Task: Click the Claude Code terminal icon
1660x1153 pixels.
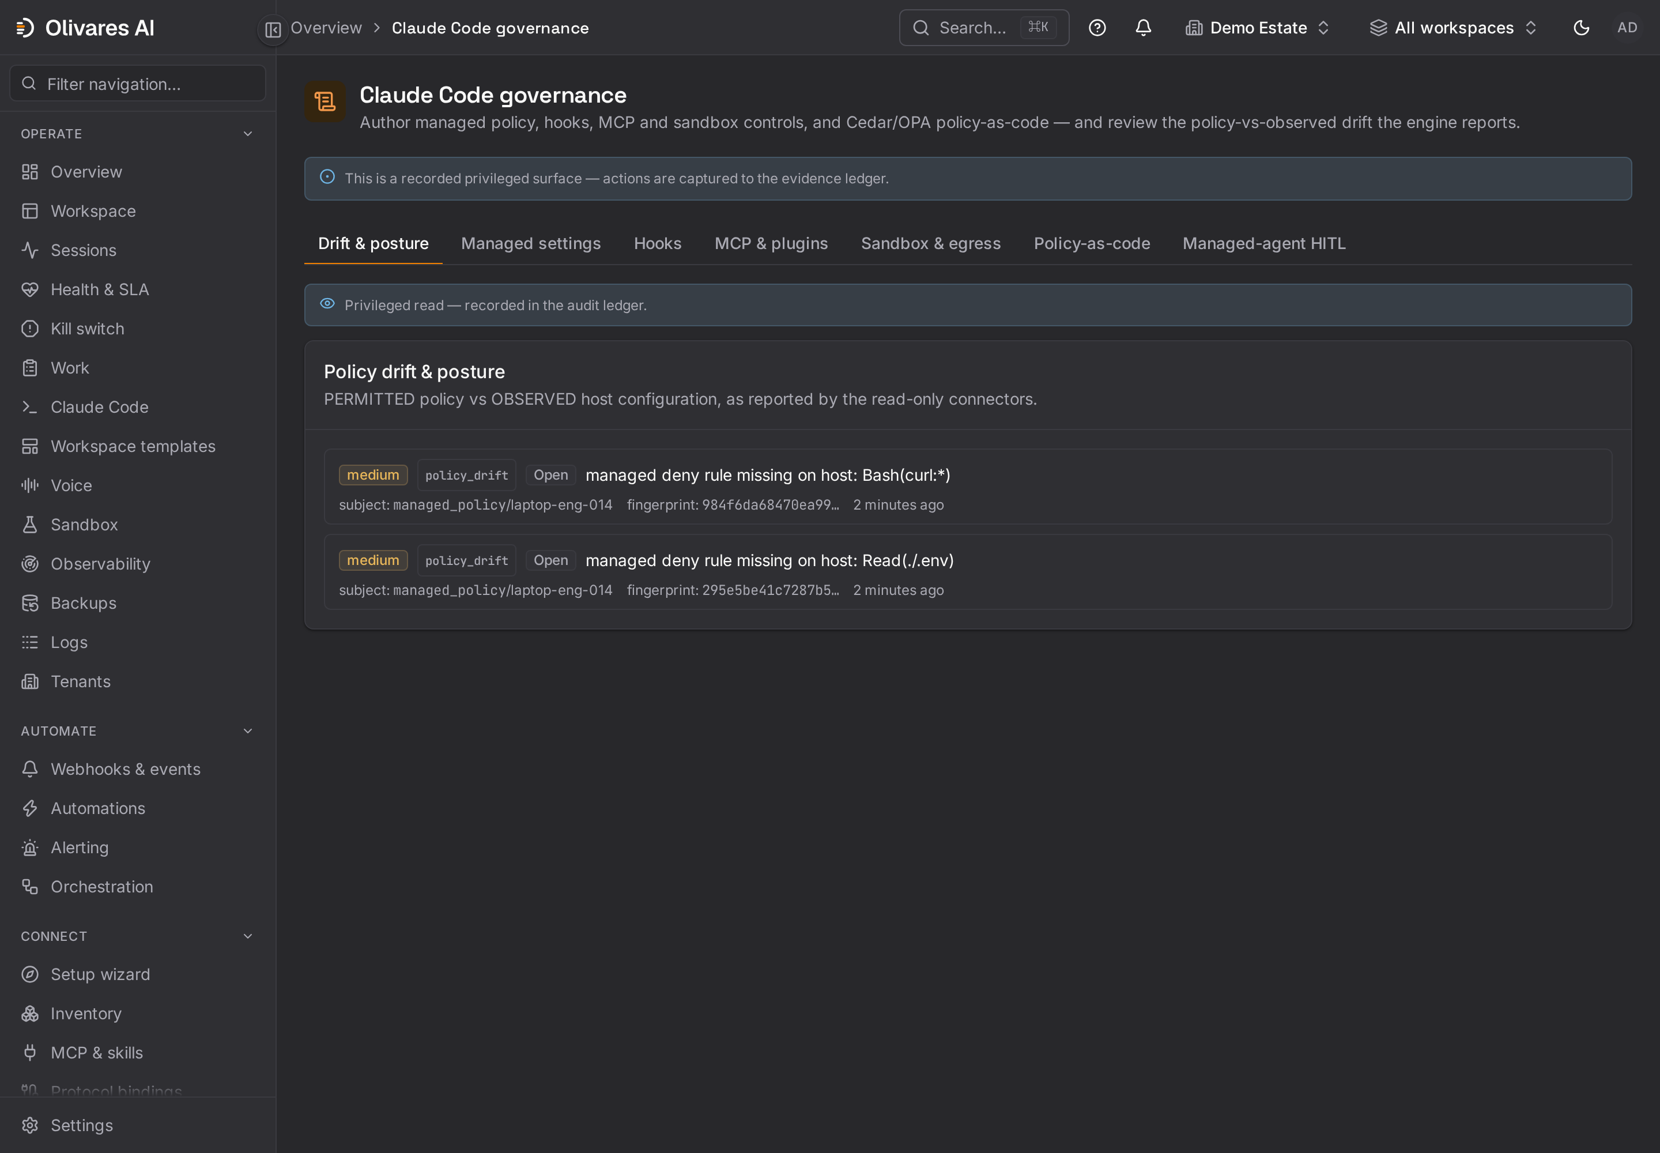Action: pyautogui.click(x=29, y=407)
